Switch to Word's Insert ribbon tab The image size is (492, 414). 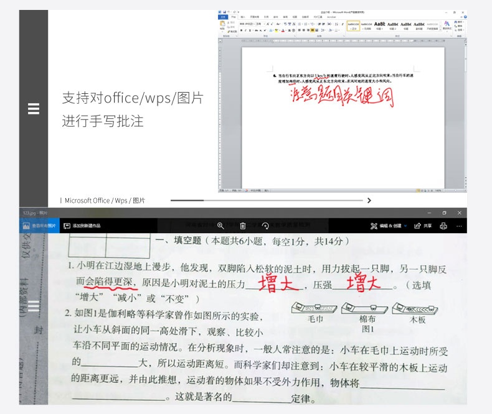(x=243, y=17)
